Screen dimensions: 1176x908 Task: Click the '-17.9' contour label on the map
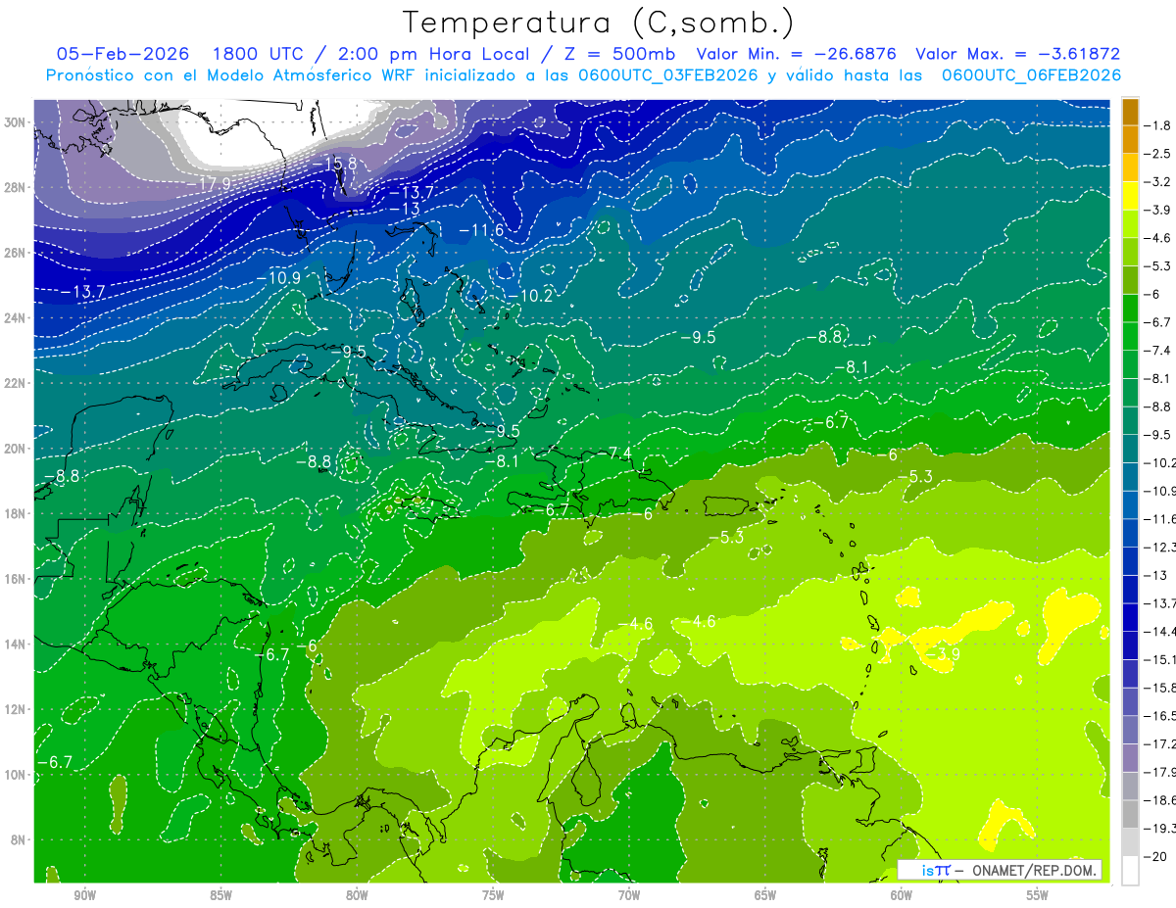tap(209, 183)
